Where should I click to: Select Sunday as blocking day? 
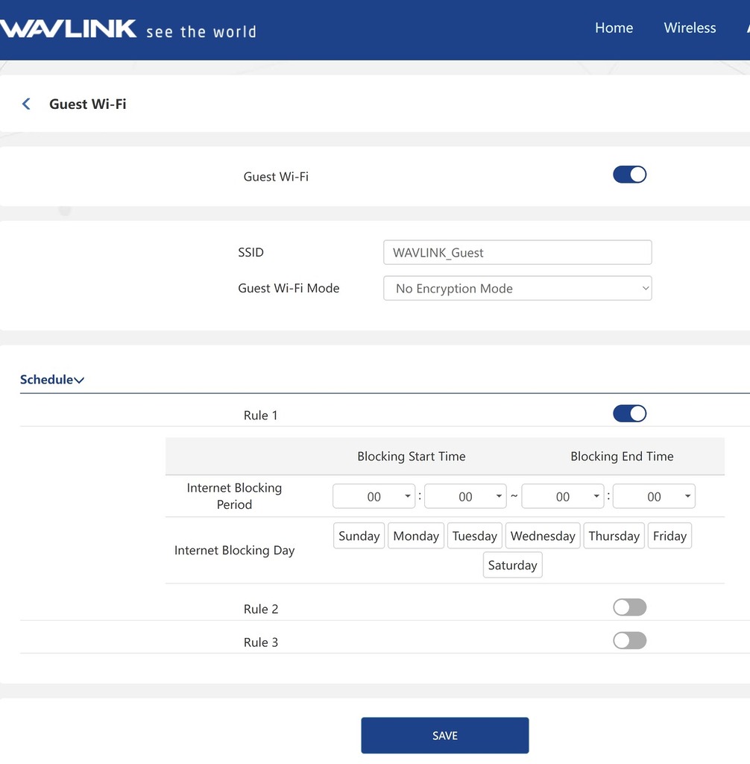tap(359, 536)
